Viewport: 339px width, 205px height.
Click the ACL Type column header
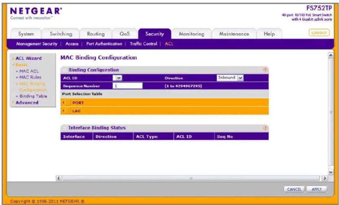(x=153, y=137)
